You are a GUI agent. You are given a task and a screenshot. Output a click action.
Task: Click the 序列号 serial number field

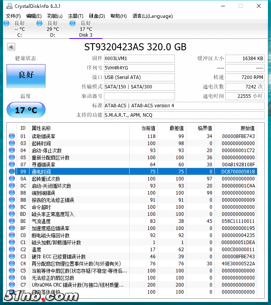[139, 68]
